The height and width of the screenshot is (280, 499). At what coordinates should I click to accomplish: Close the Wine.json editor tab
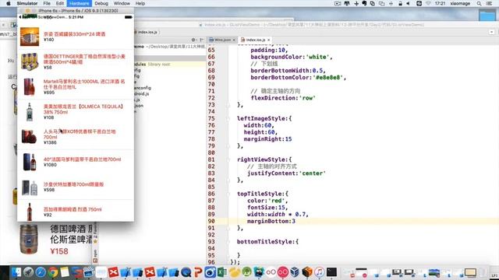click(234, 40)
